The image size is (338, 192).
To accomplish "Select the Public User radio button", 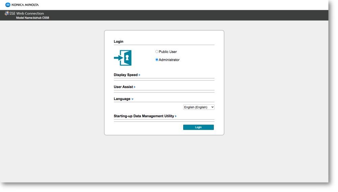I will point(157,52).
